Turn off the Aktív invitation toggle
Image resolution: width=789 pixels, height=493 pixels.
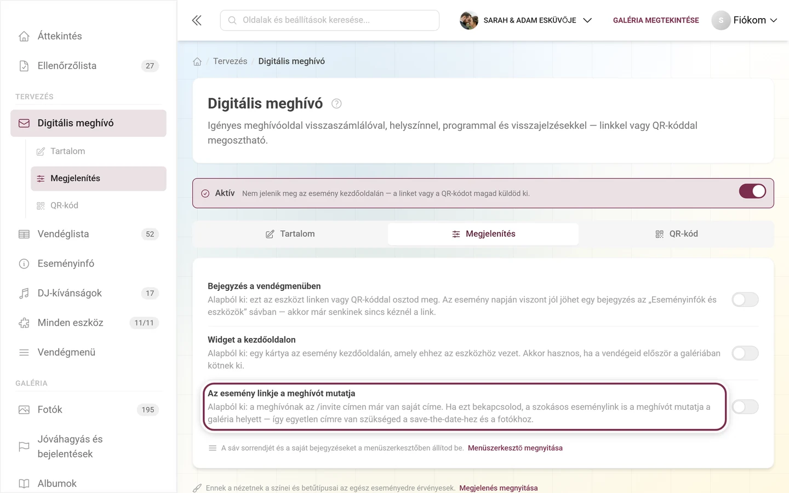tap(752, 191)
